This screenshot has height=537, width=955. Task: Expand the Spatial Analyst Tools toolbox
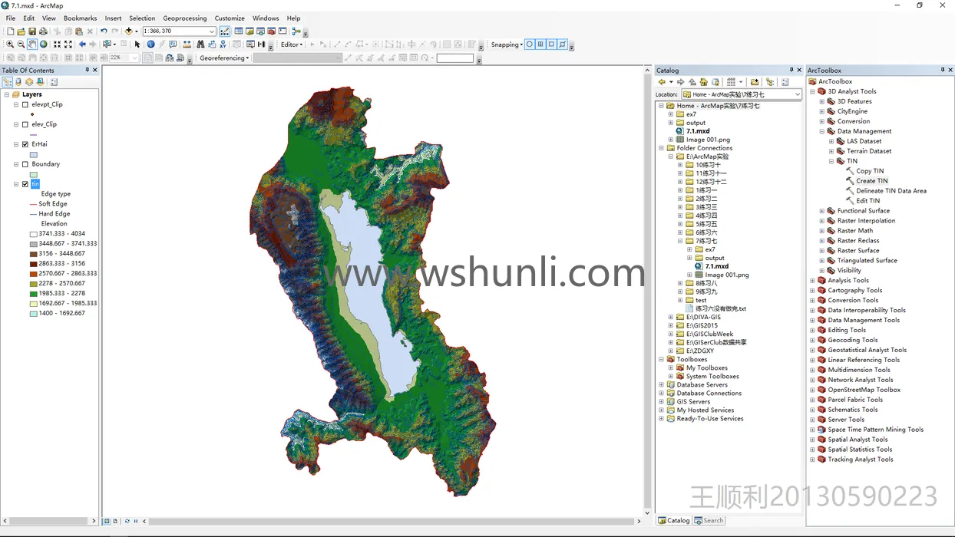[x=812, y=440]
